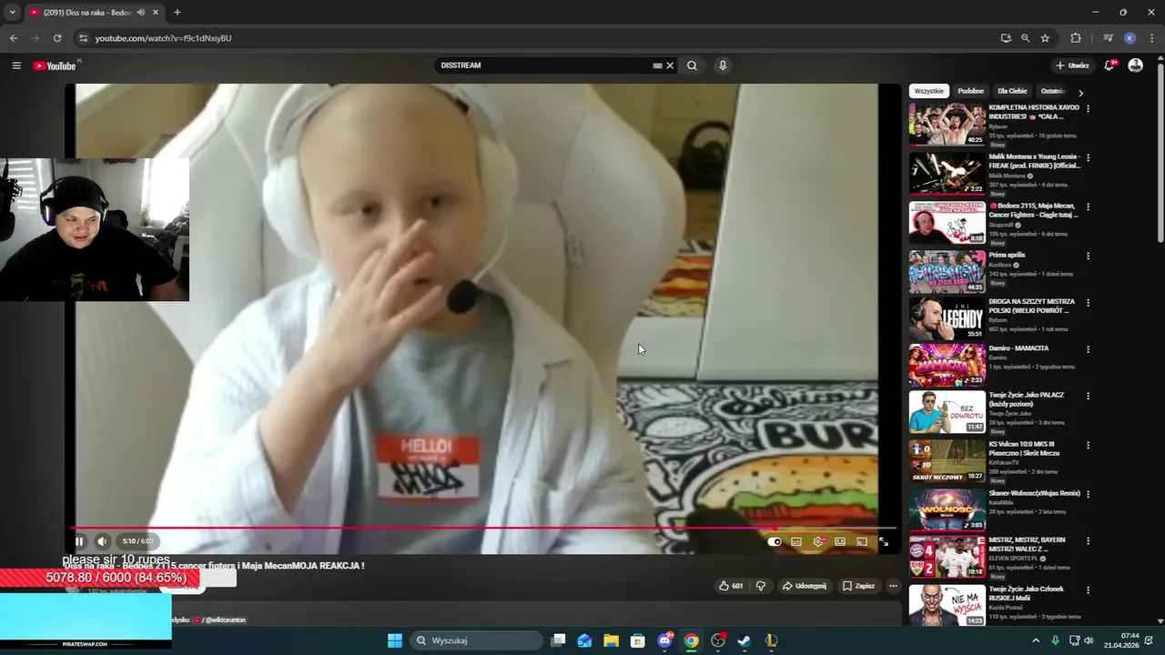Click the Utwórz create button
Image resolution: width=1165 pixels, height=655 pixels.
1072,65
